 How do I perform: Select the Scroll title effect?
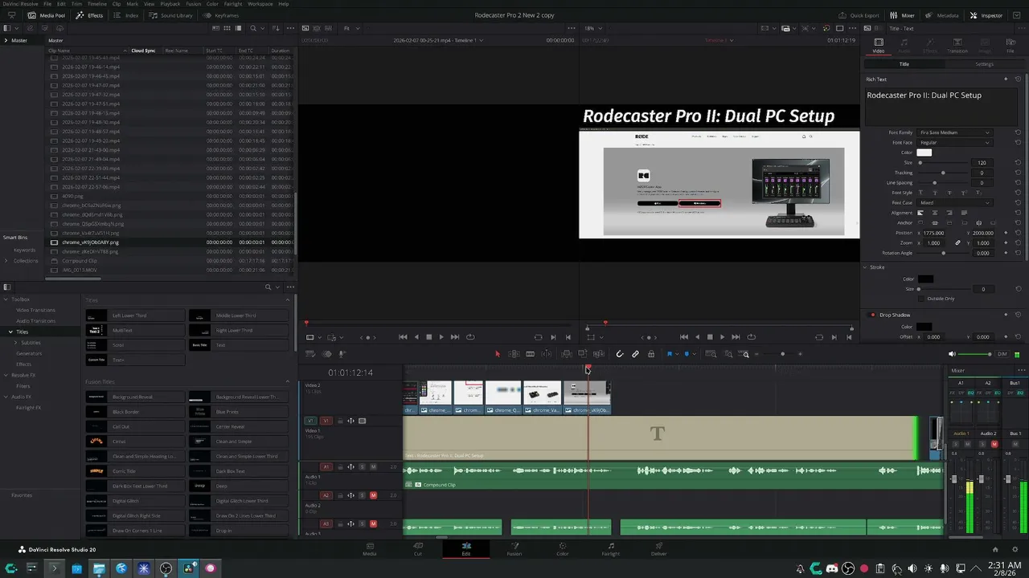coord(135,345)
